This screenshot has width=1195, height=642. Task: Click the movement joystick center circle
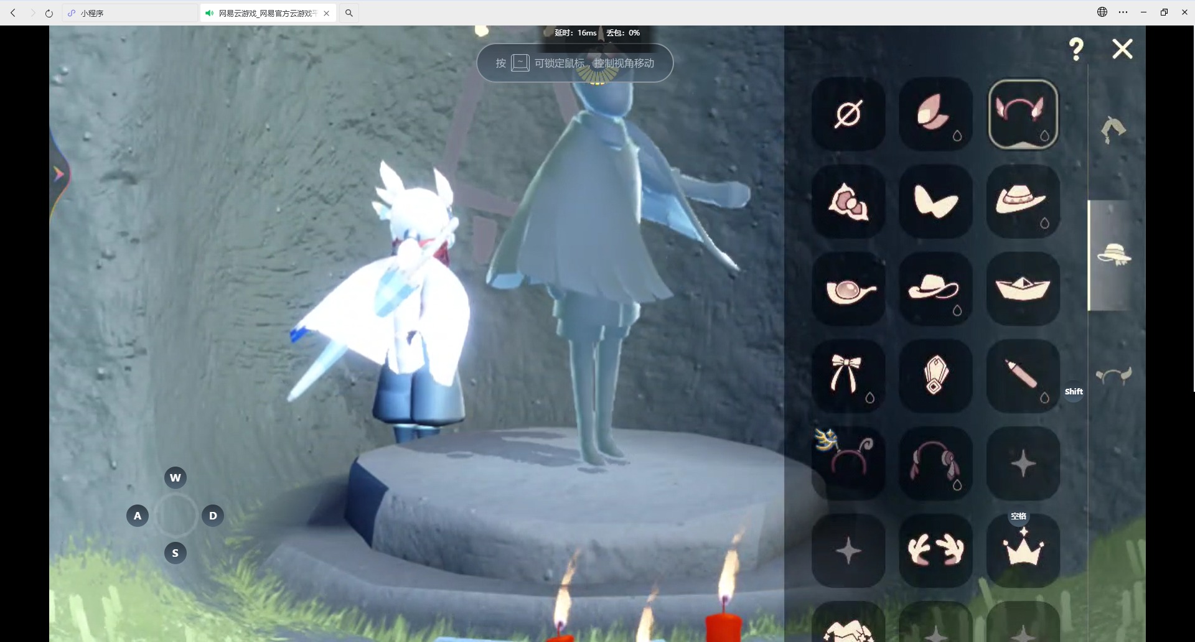pos(176,516)
